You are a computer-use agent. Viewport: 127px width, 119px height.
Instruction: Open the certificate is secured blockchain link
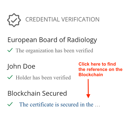point(60,104)
